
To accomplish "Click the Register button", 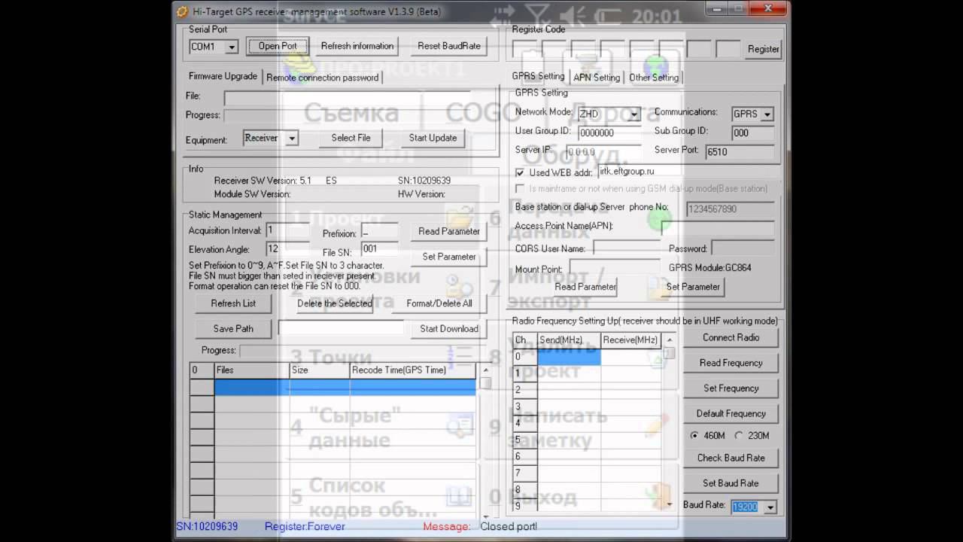I will coord(763,49).
